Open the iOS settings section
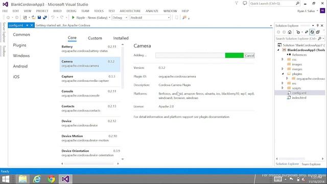This screenshot has width=327, height=184. coord(16,77)
